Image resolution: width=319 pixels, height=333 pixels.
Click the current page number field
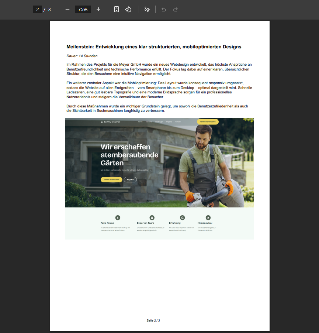coord(37,9)
